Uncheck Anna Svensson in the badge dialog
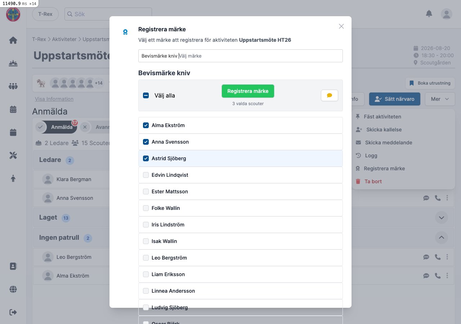Screen dimensions: 461x324 (146, 142)
